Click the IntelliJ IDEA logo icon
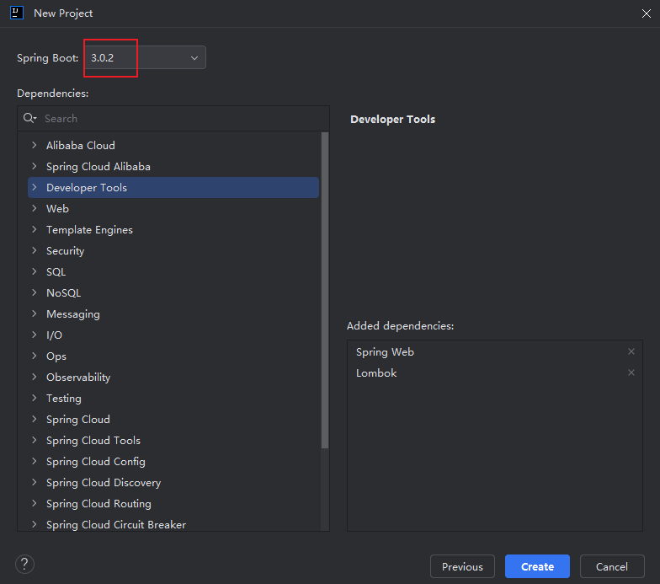The width and height of the screenshot is (660, 584). [17, 13]
